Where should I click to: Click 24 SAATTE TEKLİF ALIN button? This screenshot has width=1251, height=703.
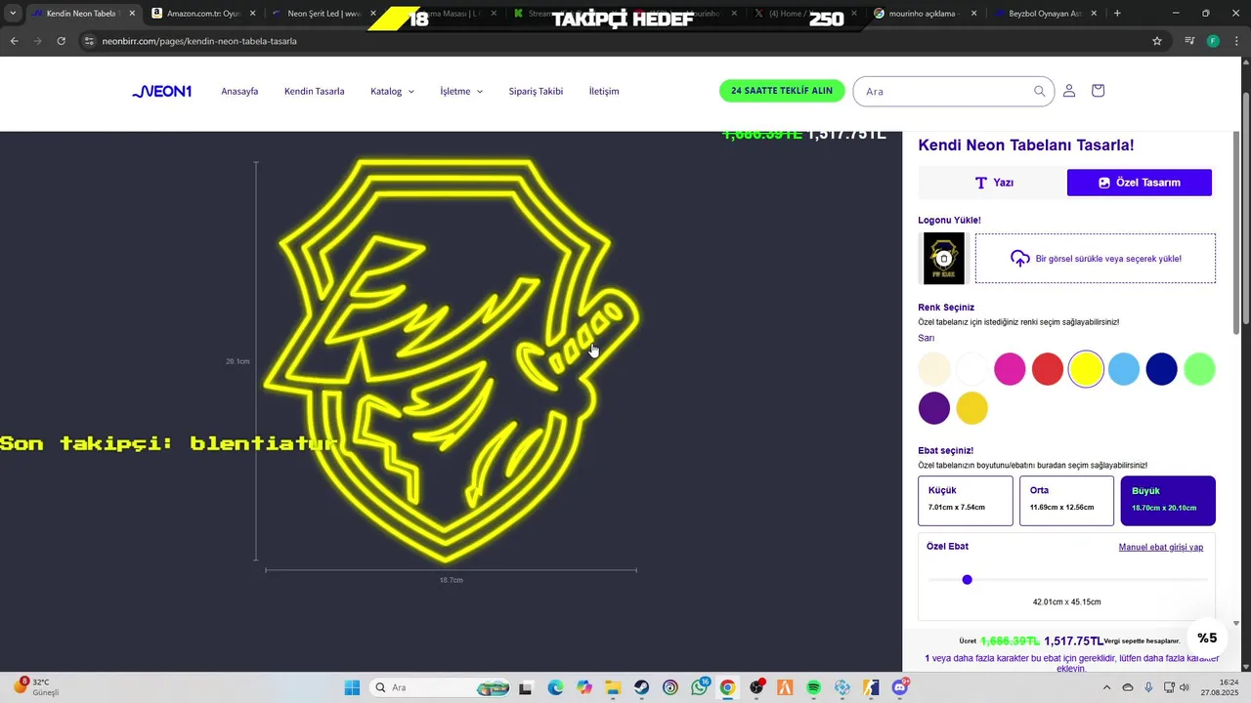click(x=782, y=91)
